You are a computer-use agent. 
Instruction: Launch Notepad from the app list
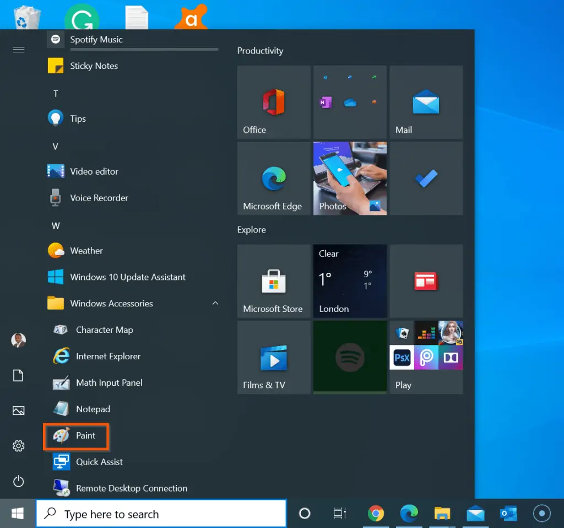point(93,409)
